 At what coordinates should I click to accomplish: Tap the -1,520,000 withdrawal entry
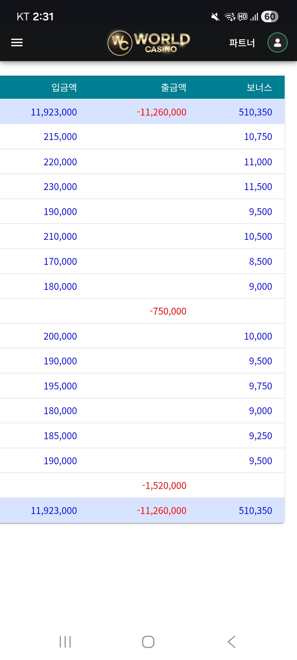pos(164,486)
